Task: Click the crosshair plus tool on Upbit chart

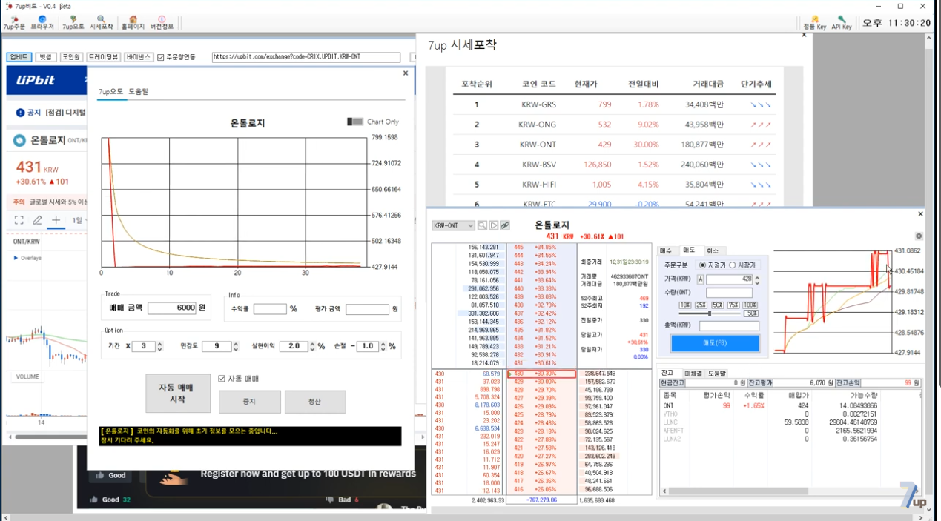Action: coord(56,220)
